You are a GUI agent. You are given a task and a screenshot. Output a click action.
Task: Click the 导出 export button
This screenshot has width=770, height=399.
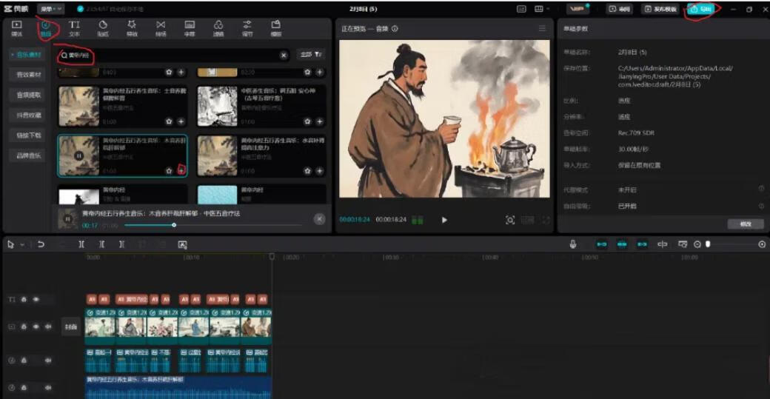[x=702, y=9]
